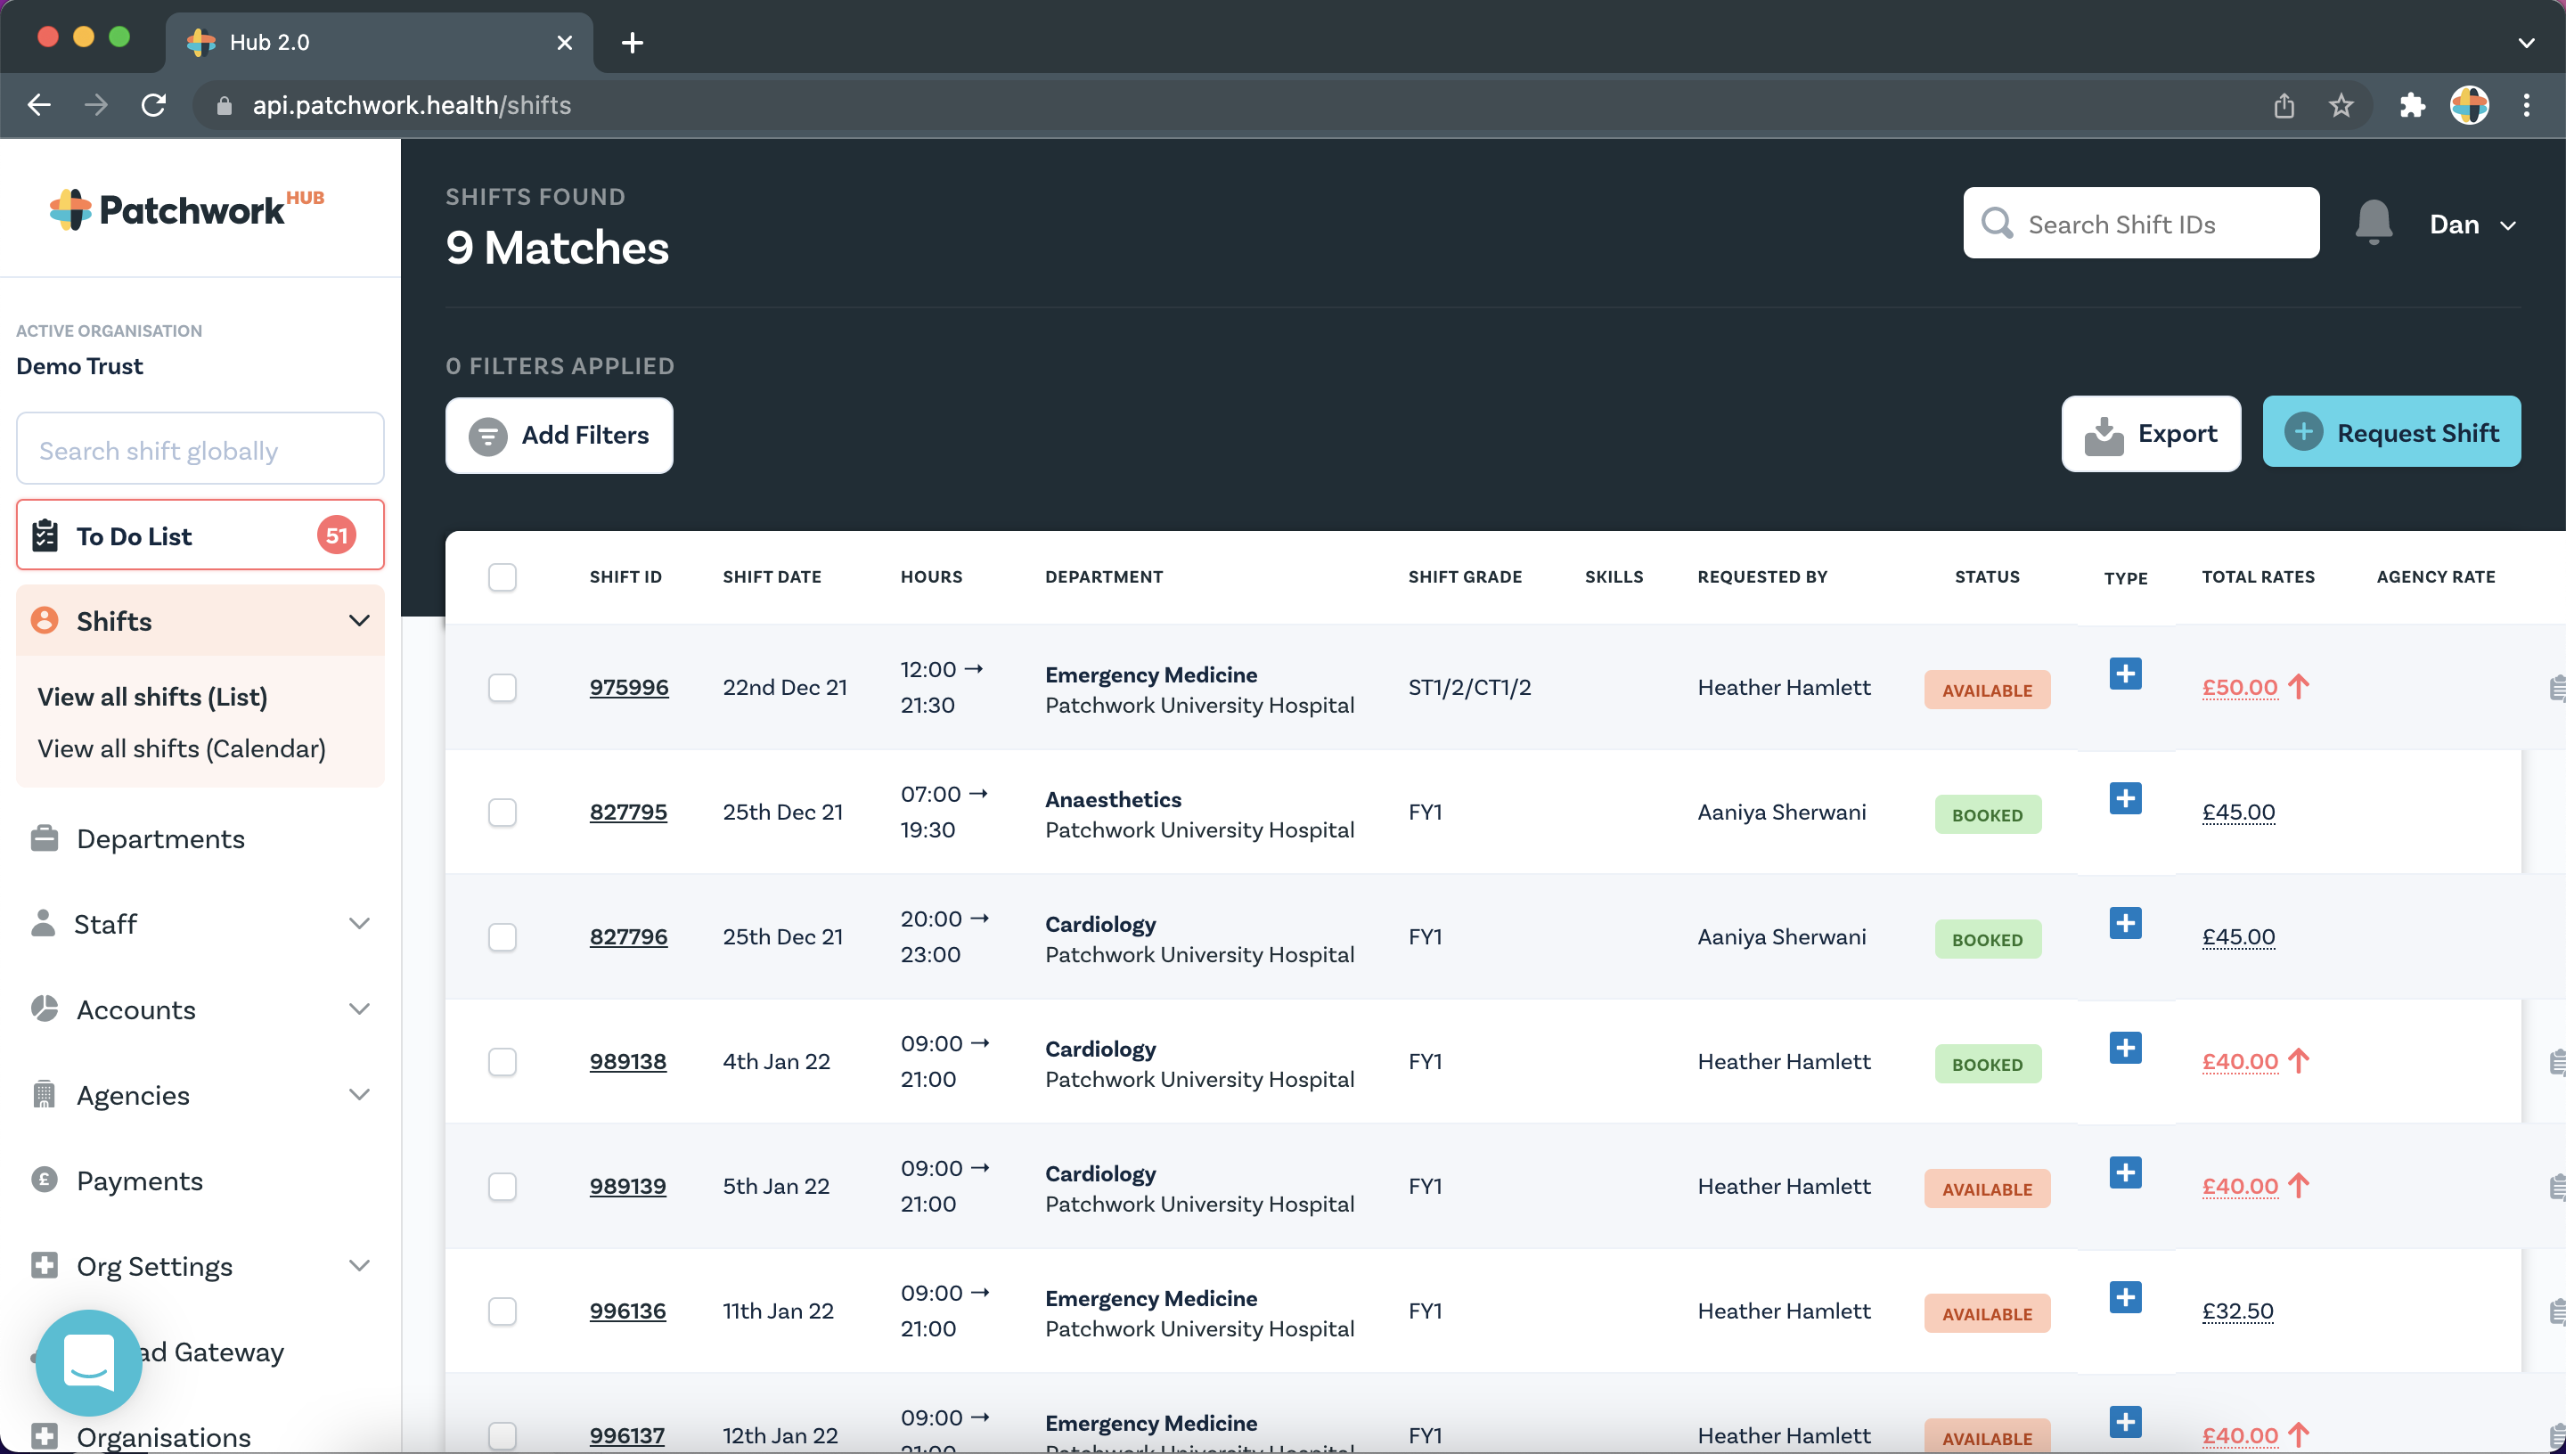Select checkbox for shift 989139
Screen dimensions: 2566x1454
point(503,1187)
